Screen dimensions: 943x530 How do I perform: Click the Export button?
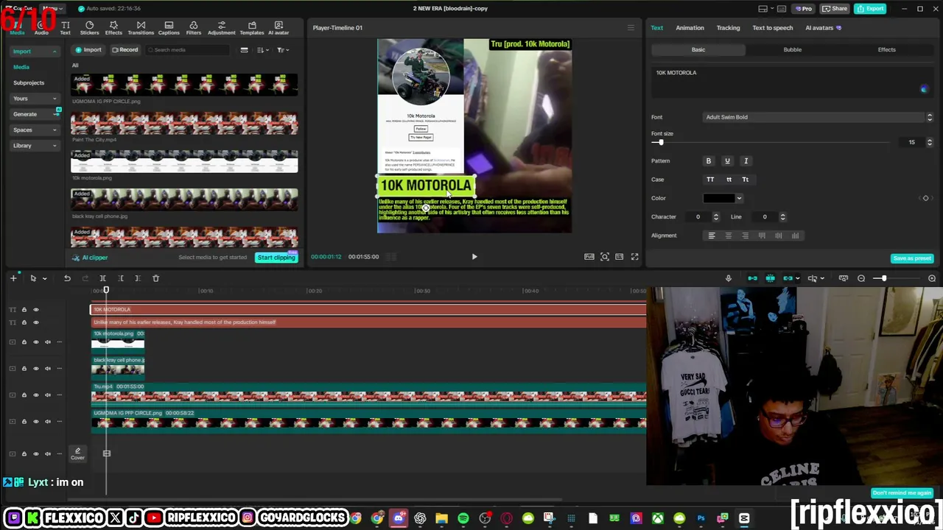[x=871, y=9]
